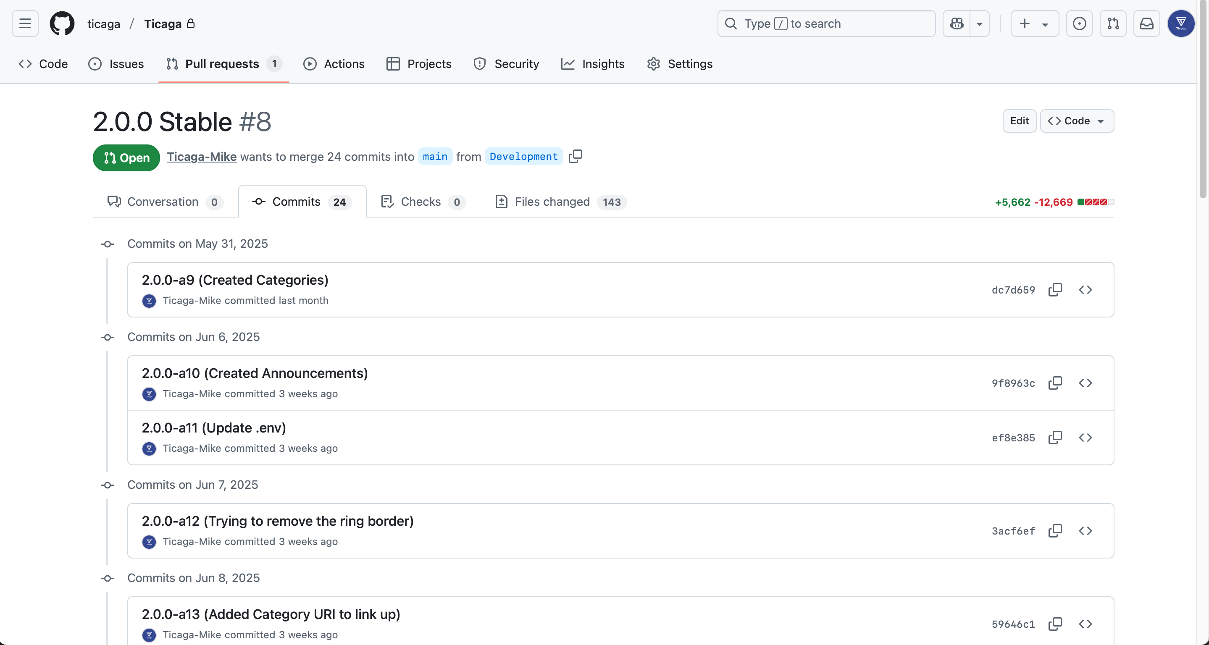Open the Checks tab
This screenshot has width=1209, height=645.
423,202
